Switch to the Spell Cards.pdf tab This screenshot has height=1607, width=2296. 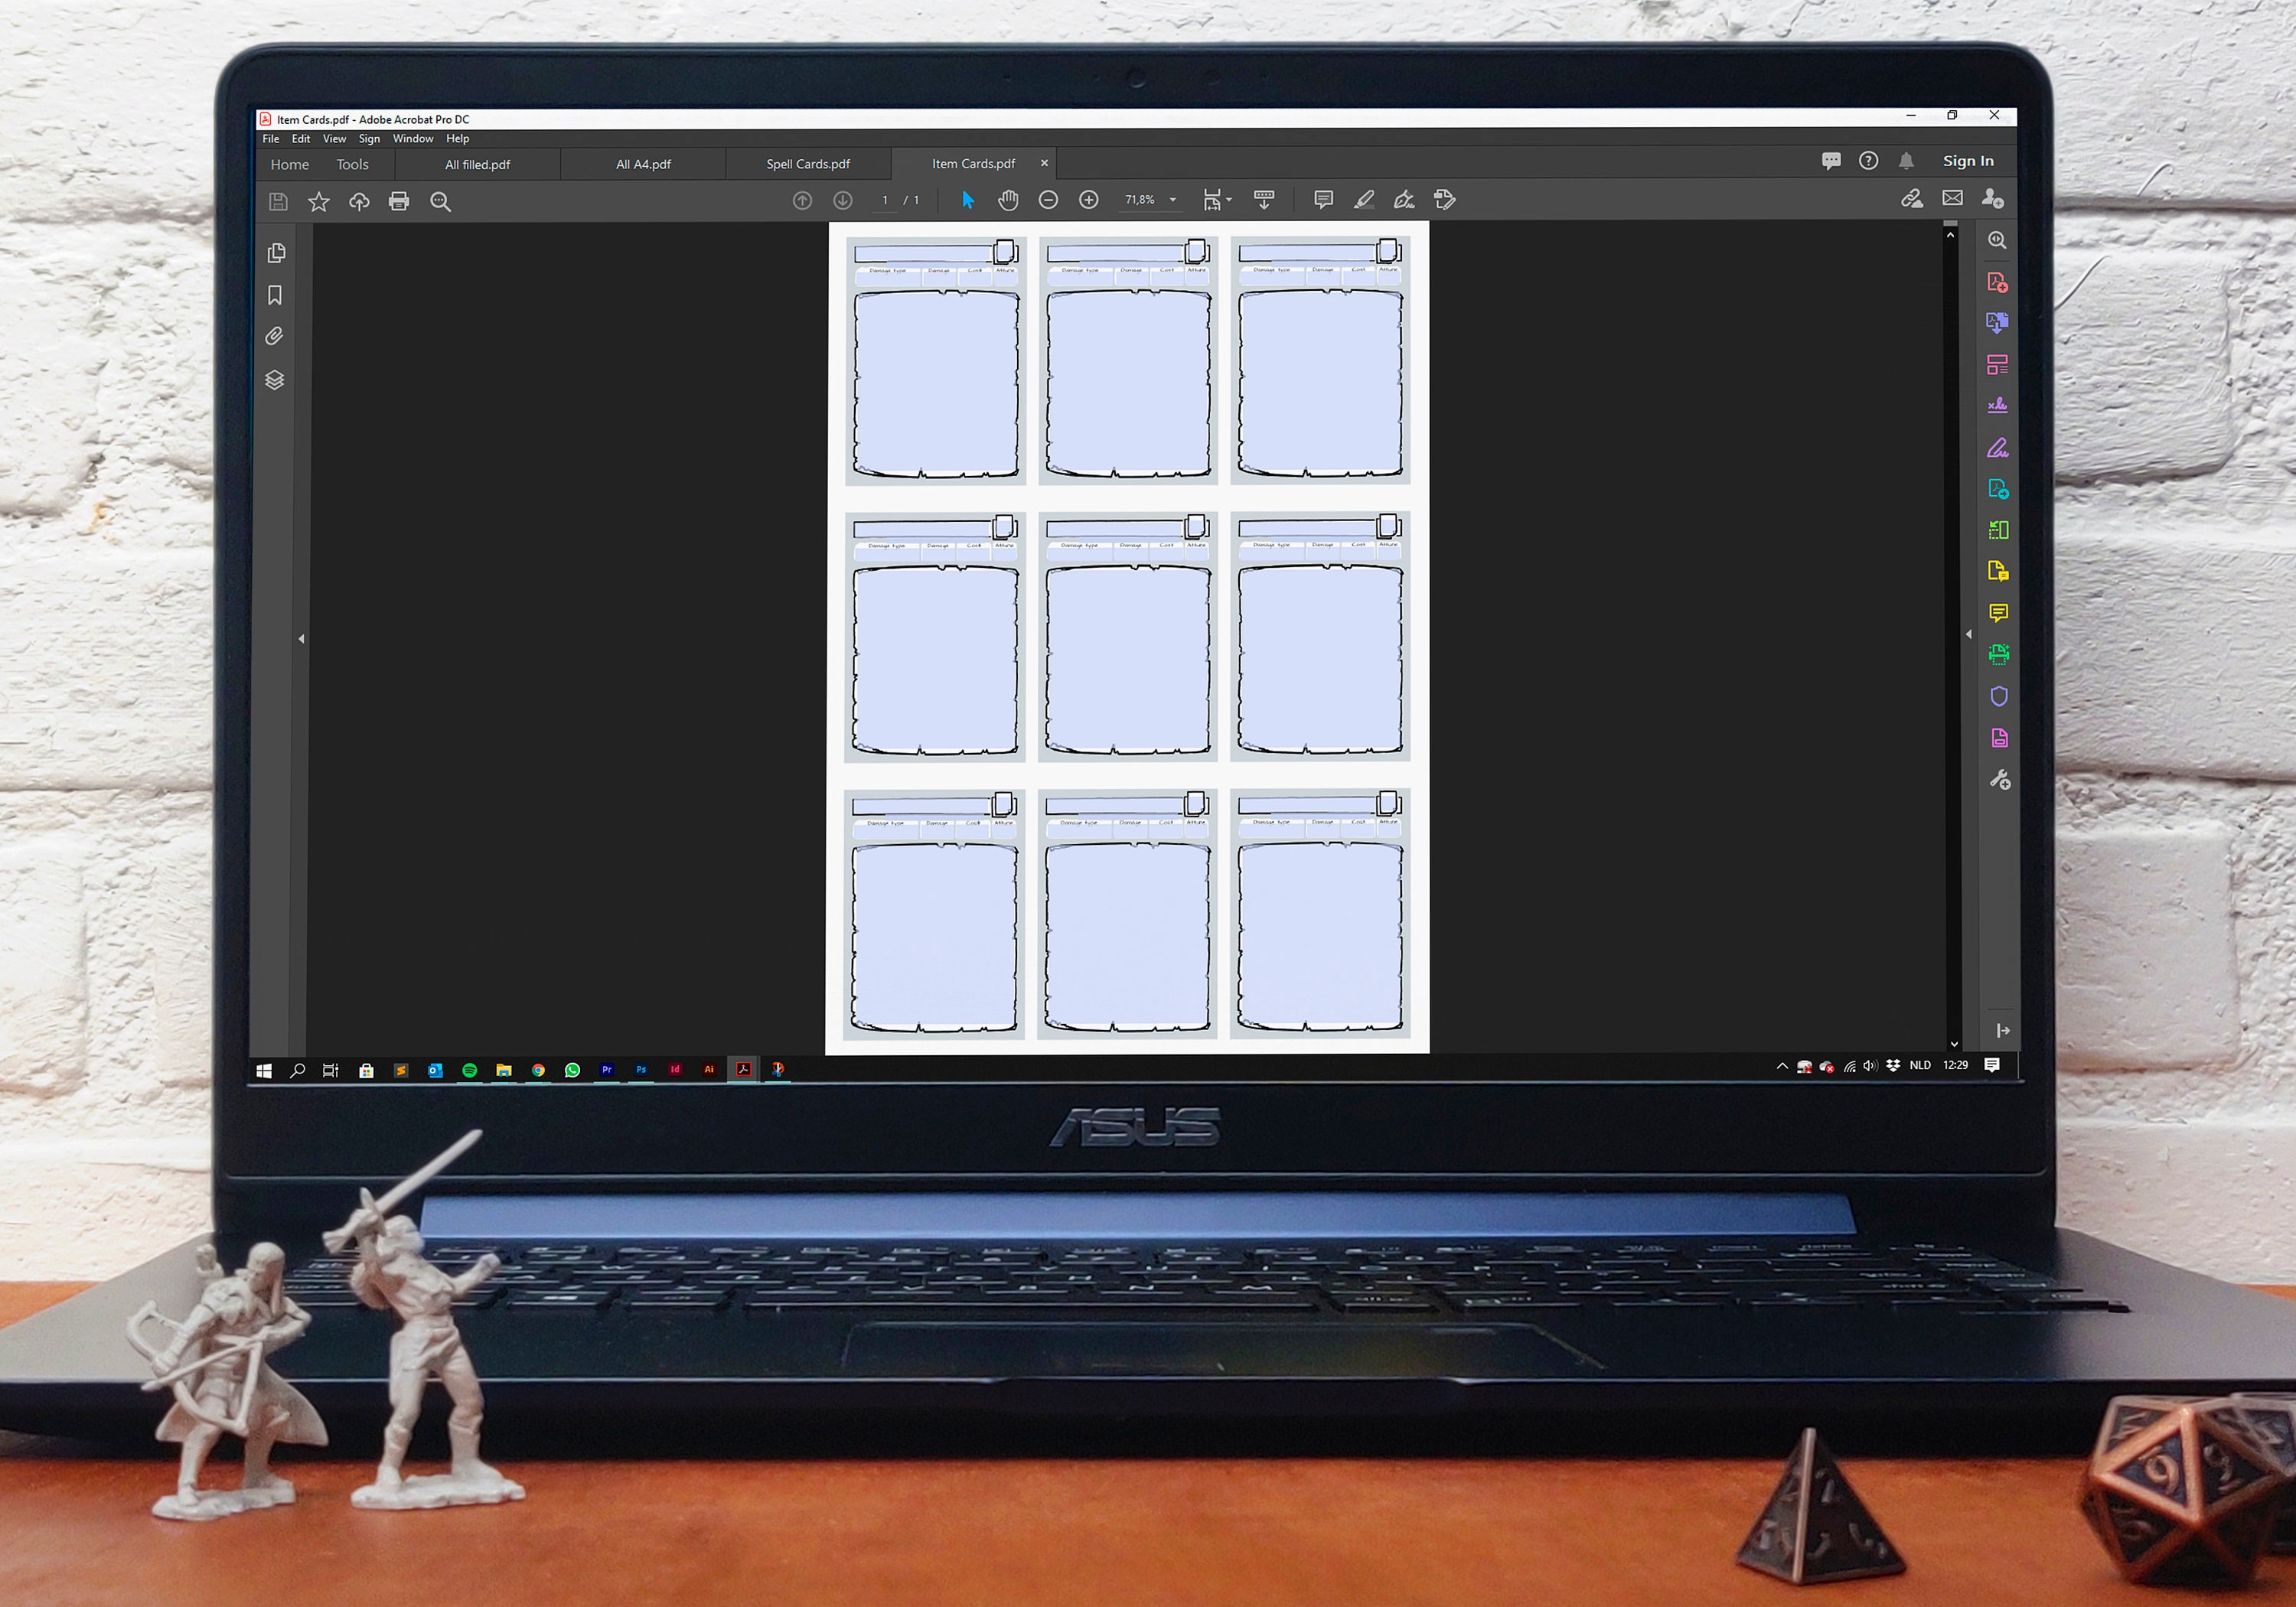pos(808,164)
